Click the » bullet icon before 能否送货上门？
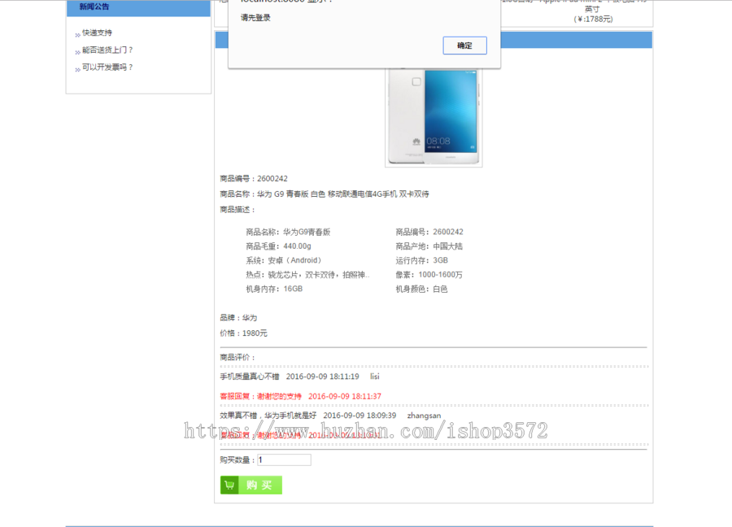Image resolution: width=732 pixels, height=527 pixels. point(76,51)
